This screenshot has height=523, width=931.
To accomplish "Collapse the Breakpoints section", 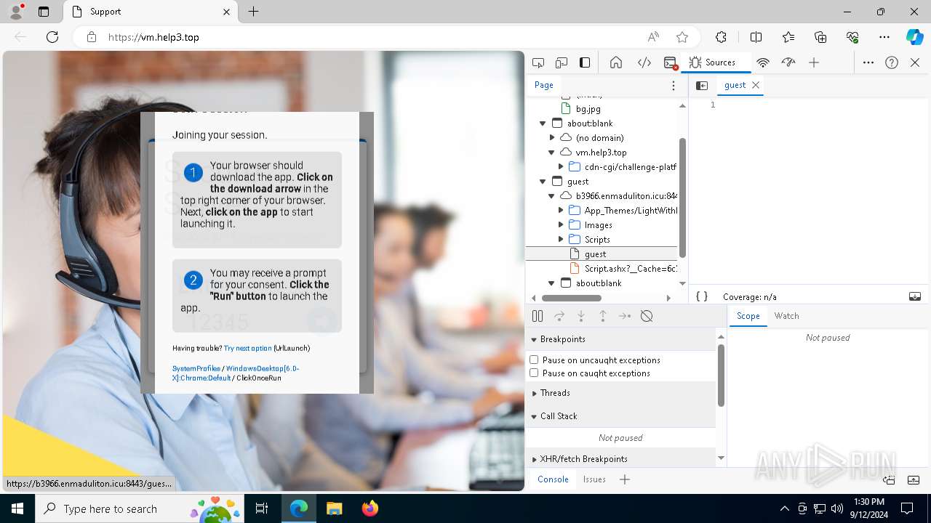I will (x=534, y=339).
